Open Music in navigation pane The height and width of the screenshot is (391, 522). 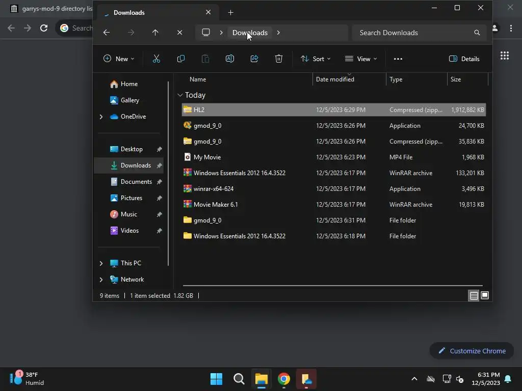[x=130, y=214]
